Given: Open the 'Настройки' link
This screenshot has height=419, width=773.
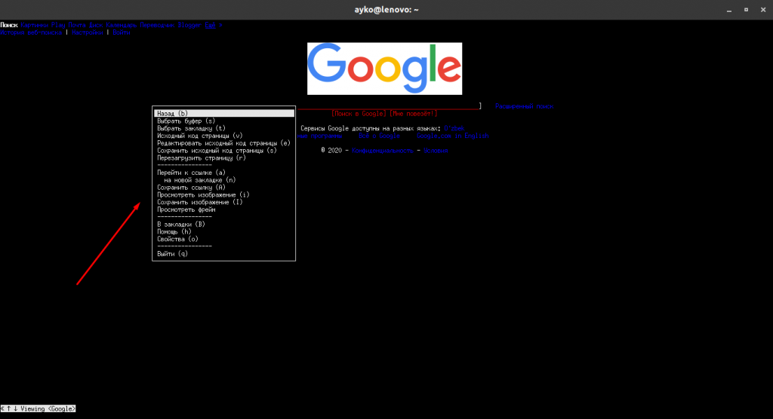Looking at the screenshot, I should pyautogui.click(x=88, y=32).
